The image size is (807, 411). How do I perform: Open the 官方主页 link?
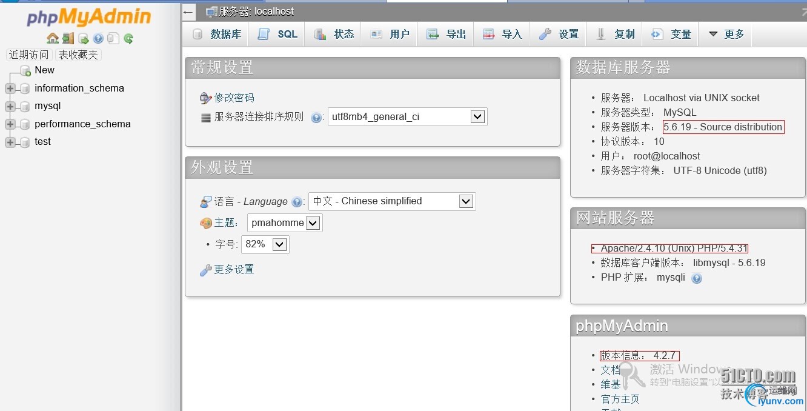click(620, 399)
